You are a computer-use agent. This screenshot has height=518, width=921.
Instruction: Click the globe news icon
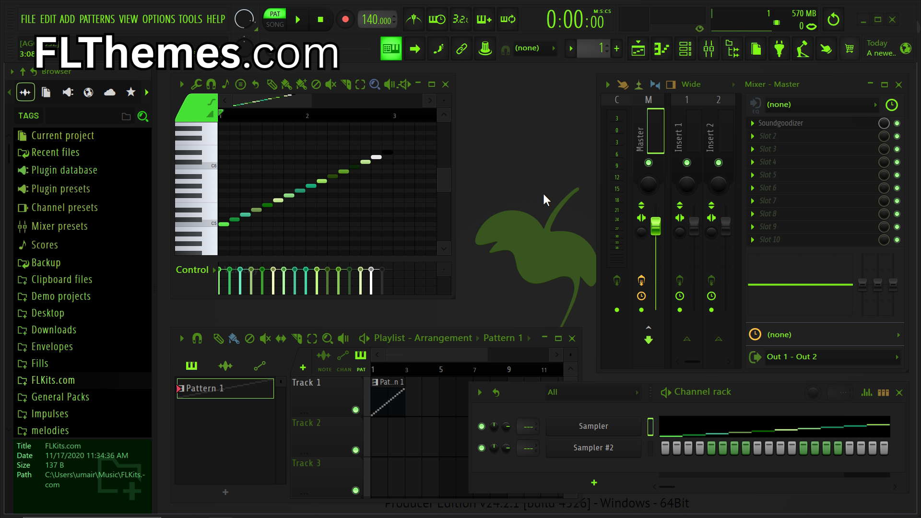(906, 48)
